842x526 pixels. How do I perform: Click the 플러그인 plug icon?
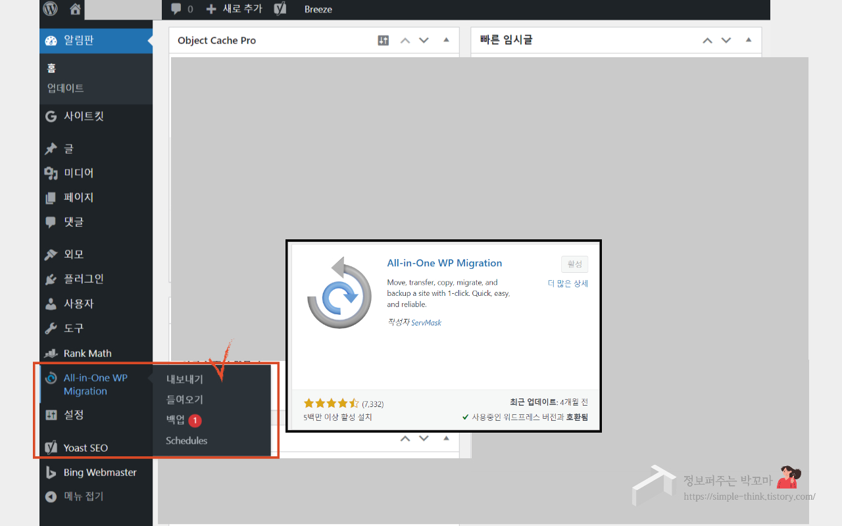51,279
